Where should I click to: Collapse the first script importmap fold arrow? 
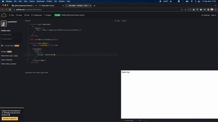(30, 24)
